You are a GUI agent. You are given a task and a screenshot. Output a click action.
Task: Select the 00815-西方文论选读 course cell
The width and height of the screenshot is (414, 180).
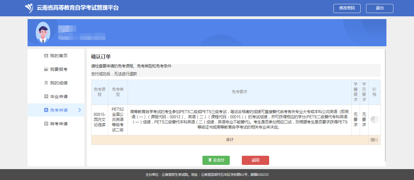[99, 120]
